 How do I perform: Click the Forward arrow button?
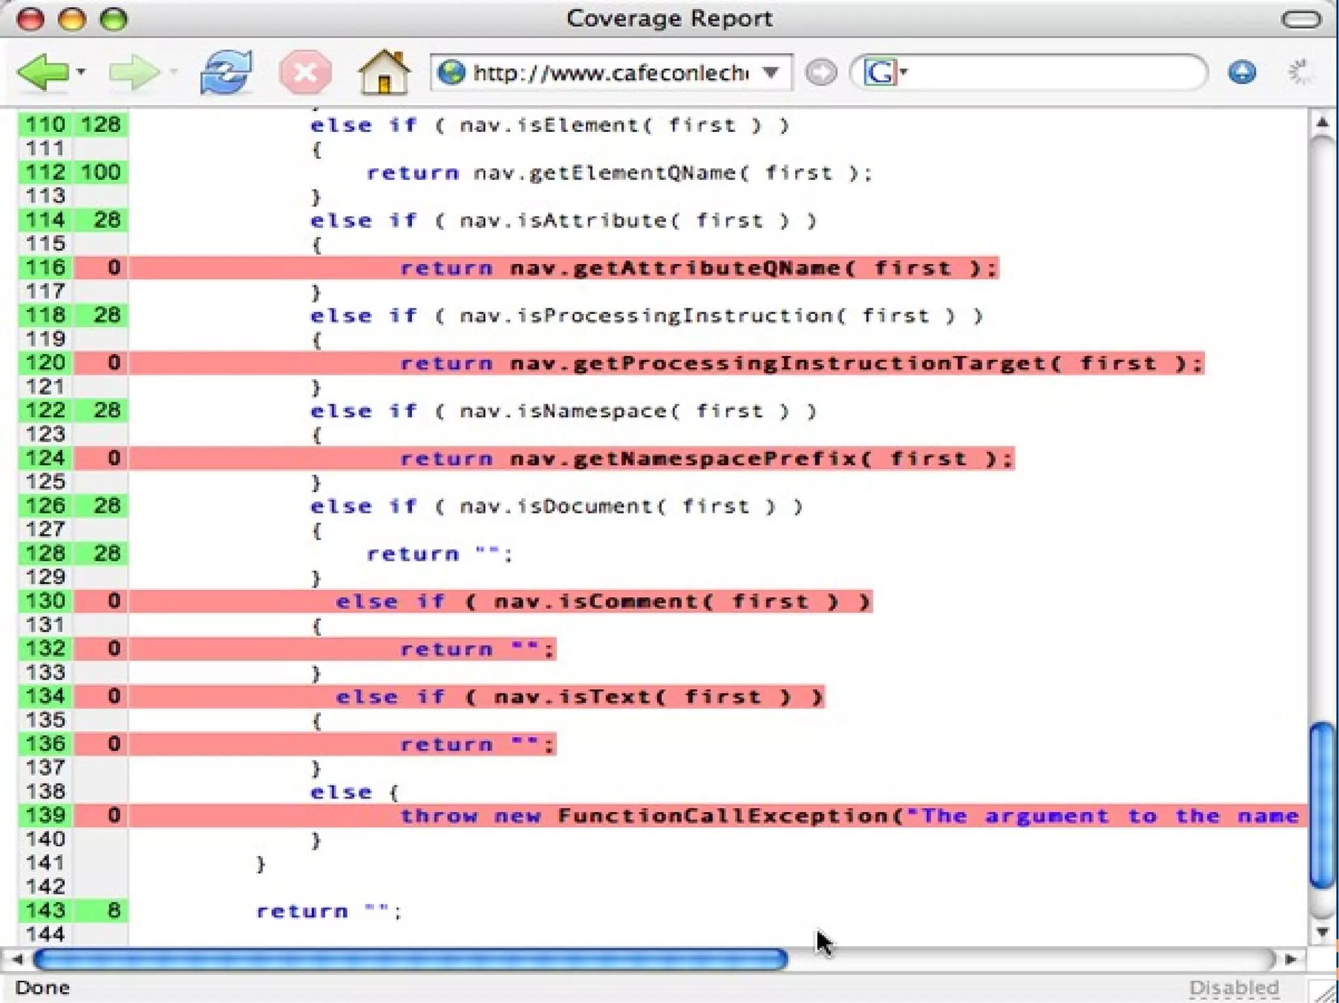(x=133, y=72)
